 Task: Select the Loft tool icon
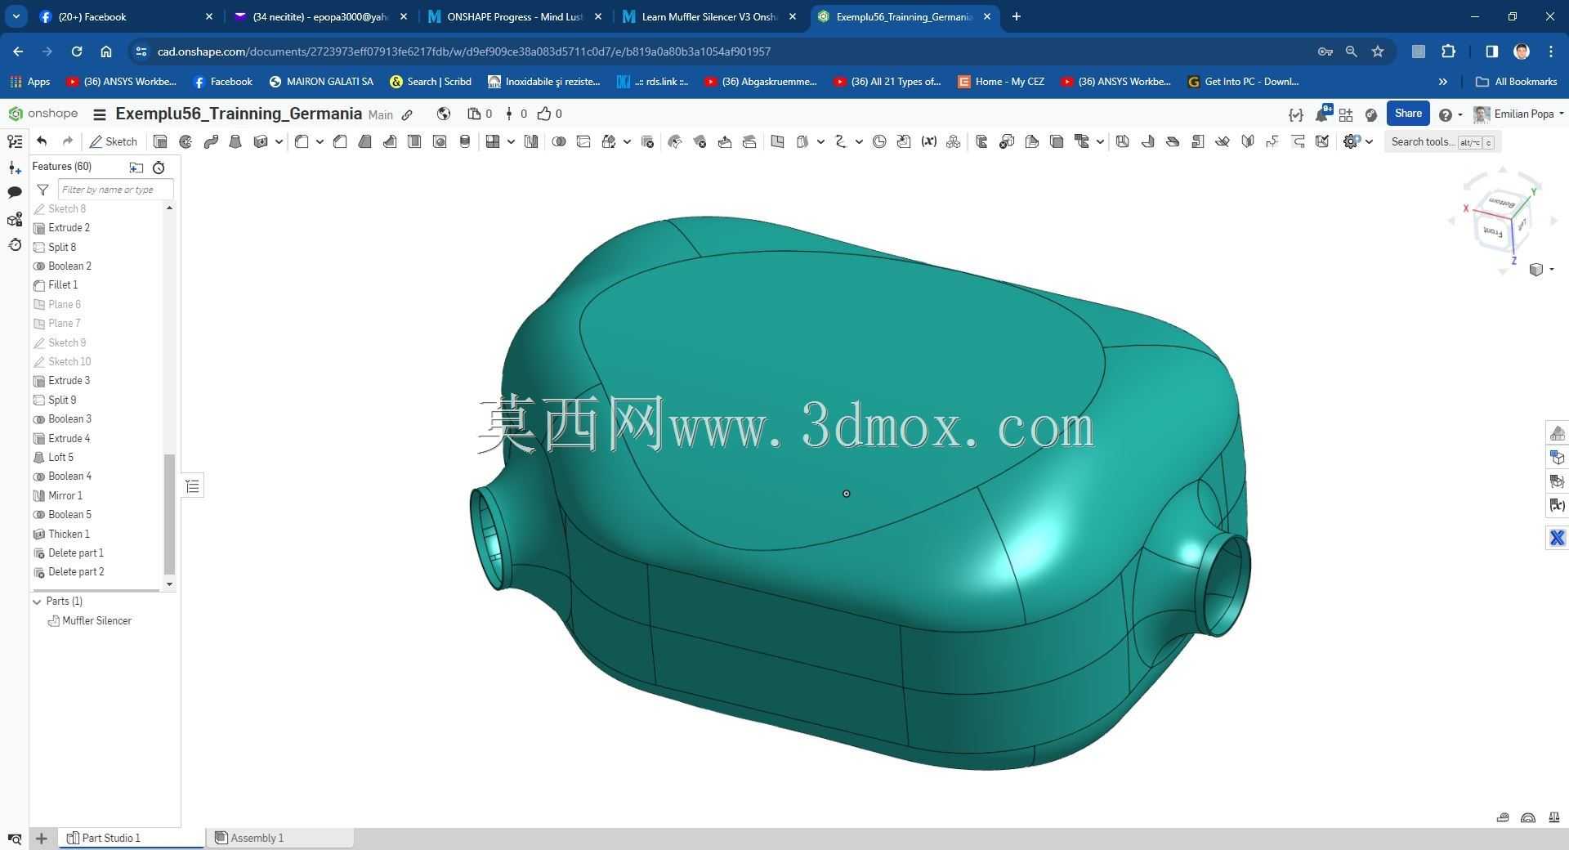point(235,141)
